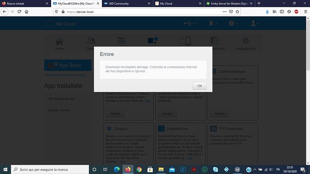
Task: Click Installa under Camera Backups
Action: click(219, 113)
